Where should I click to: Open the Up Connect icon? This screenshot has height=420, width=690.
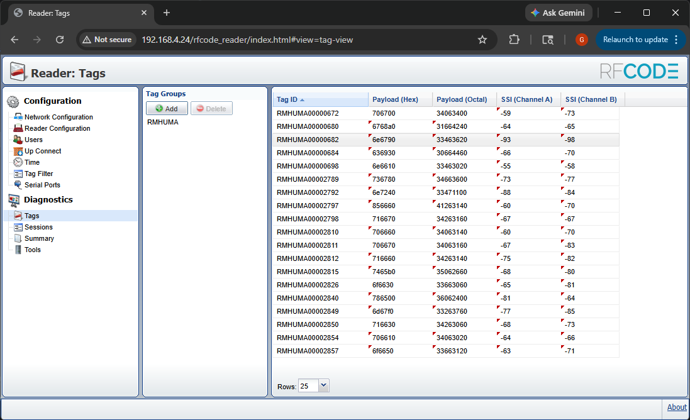[x=18, y=151]
